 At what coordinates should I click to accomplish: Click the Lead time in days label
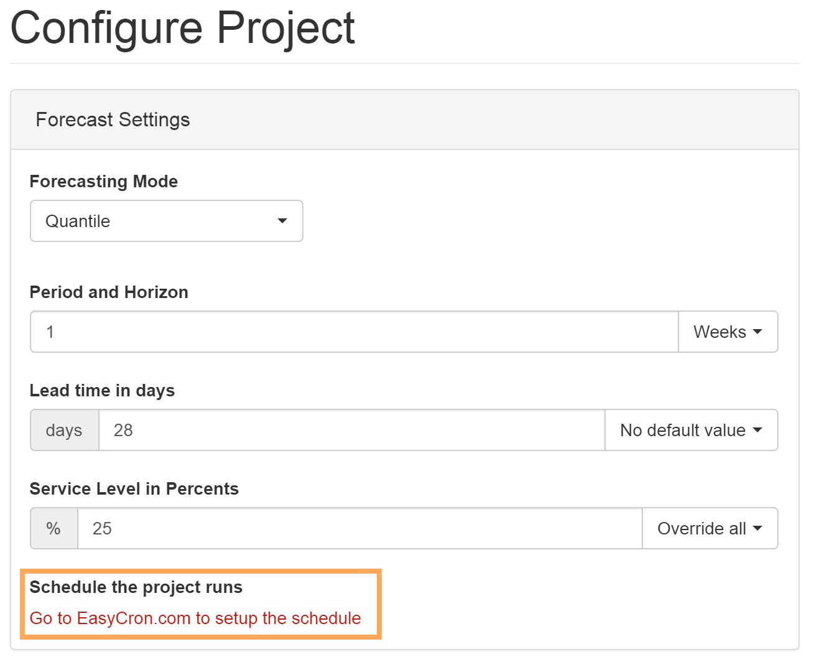[102, 390]
